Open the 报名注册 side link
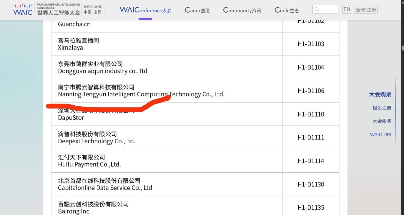Screen dimensions: 404x215 (x=382, y=108)
